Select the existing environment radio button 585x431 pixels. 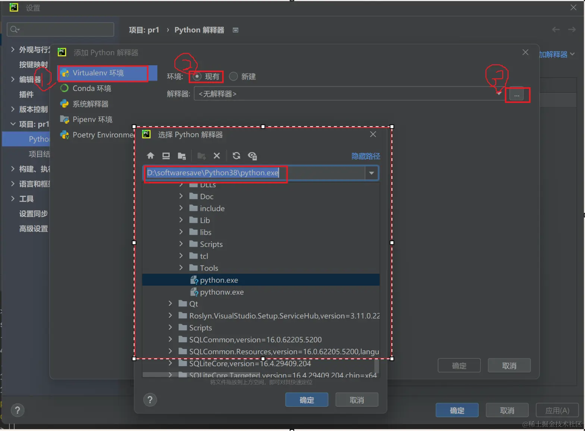[x=197, y=76]
